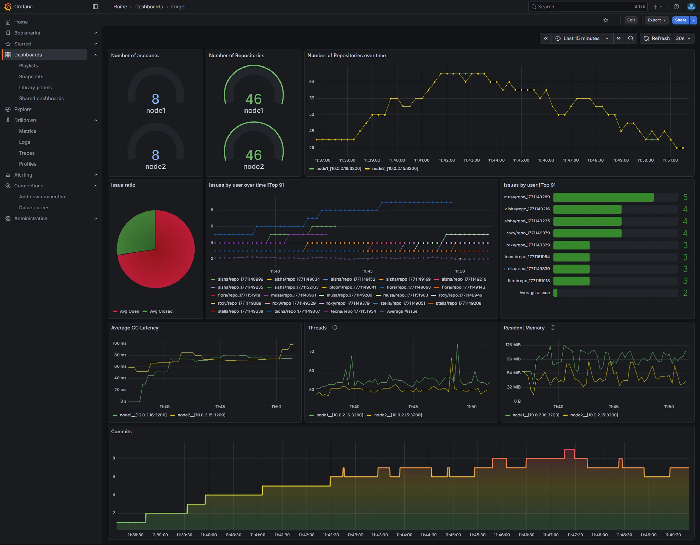Open the Explore menu item
Viewport: 700px width, 545px height.
23,109
